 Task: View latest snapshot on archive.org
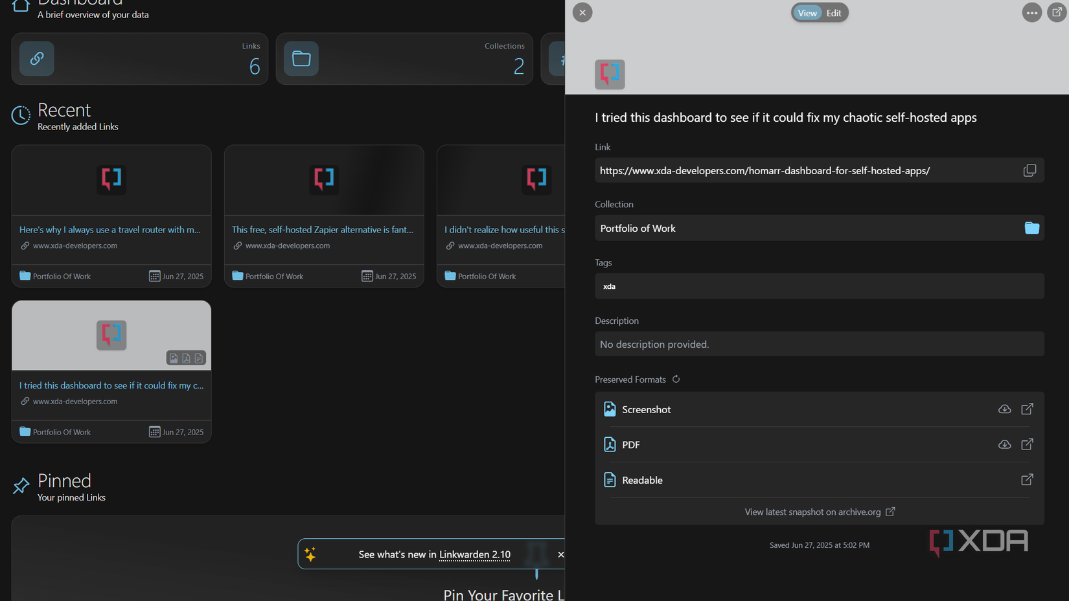point(820,512)
